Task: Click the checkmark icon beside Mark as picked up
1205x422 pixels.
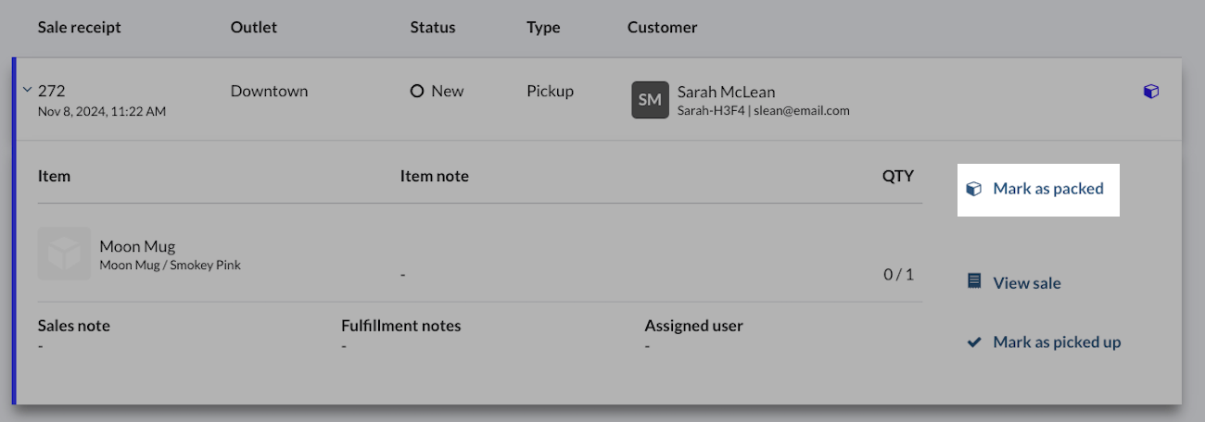Action: (973, 342)
